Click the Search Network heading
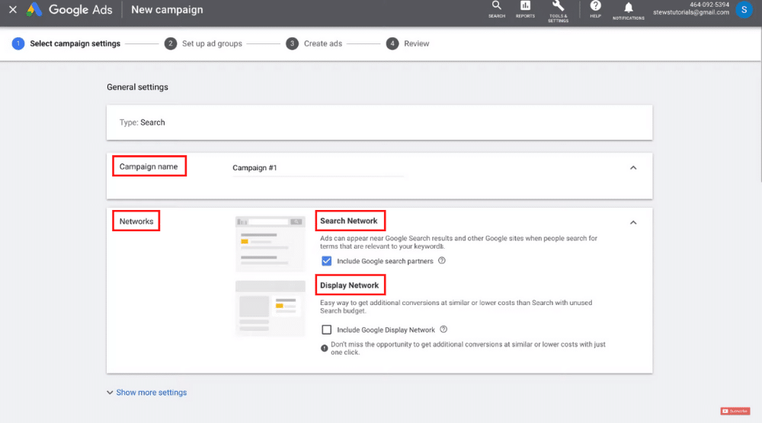762x423 pixels. click(349, 221)
